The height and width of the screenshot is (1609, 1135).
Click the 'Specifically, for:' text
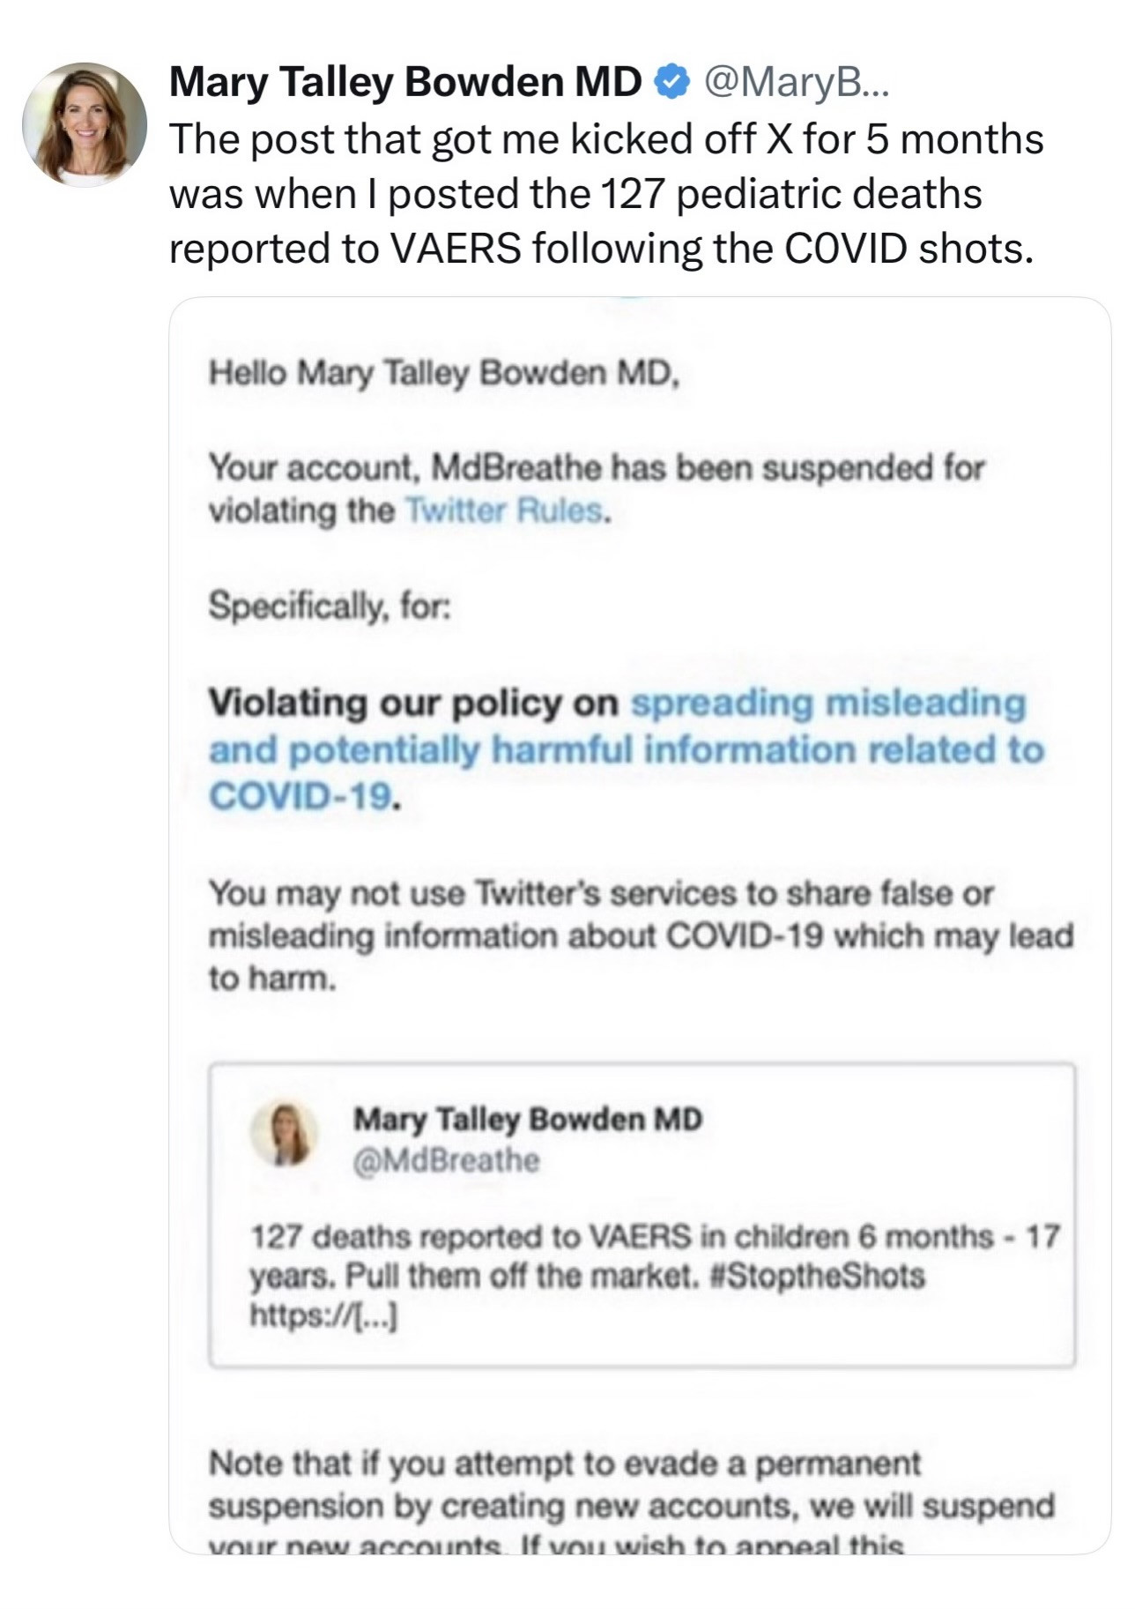click(x=330, y=606)
